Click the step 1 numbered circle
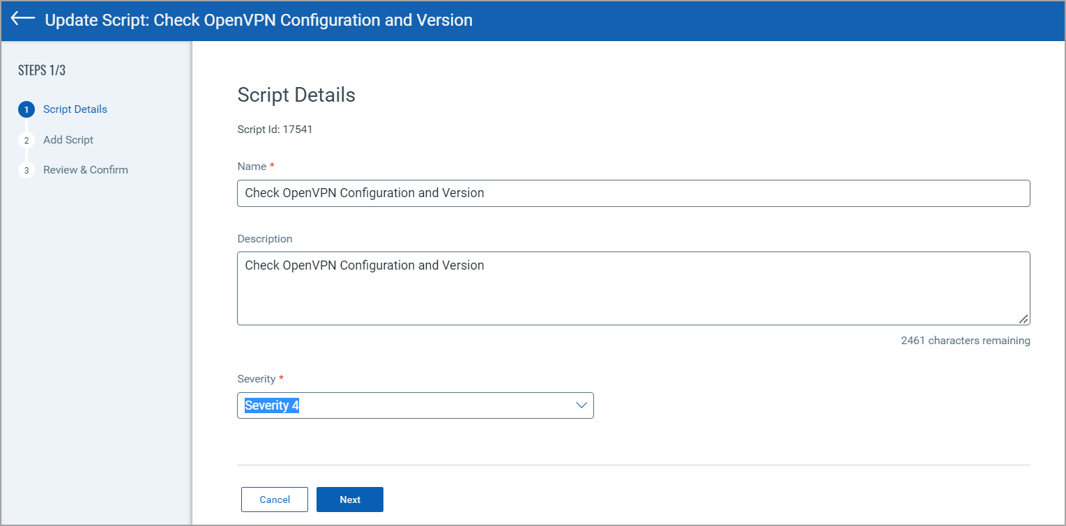 (x=26, y=109)
